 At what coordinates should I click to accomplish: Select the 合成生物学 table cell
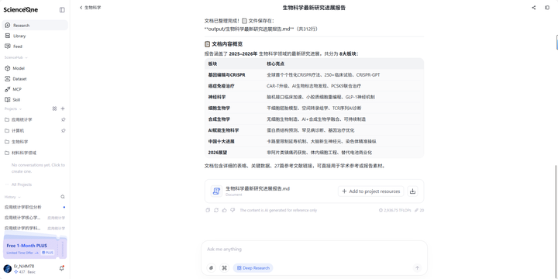(x=219, y=119)
